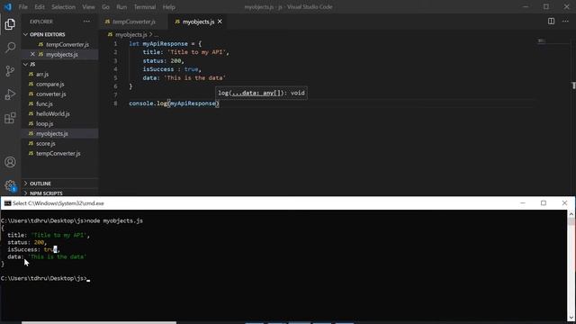Image resolution: width=576 pixels, height=324 pixels.
Task: Open Explorer panel More Actions ellipsis
Action: (x=86, y=22)
